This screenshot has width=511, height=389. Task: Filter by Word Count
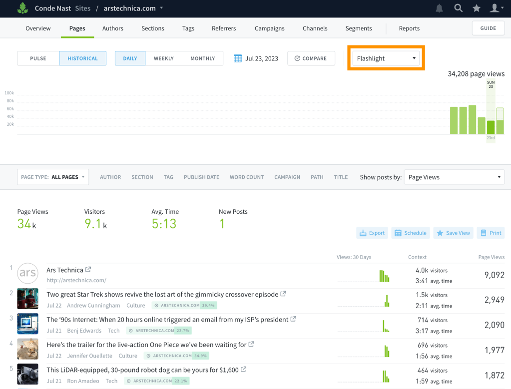point(247,177)
